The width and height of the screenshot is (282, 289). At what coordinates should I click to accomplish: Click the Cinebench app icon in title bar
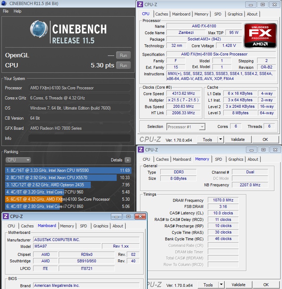tap(4, 3)
